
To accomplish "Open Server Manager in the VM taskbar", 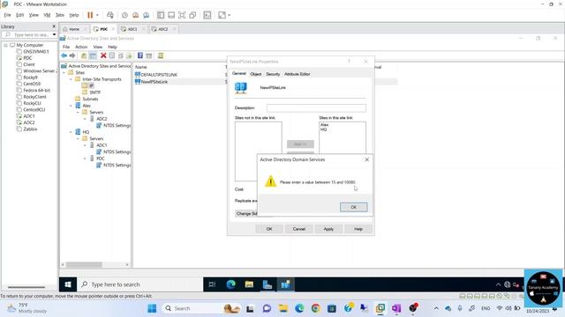I will tap(267, 284).
